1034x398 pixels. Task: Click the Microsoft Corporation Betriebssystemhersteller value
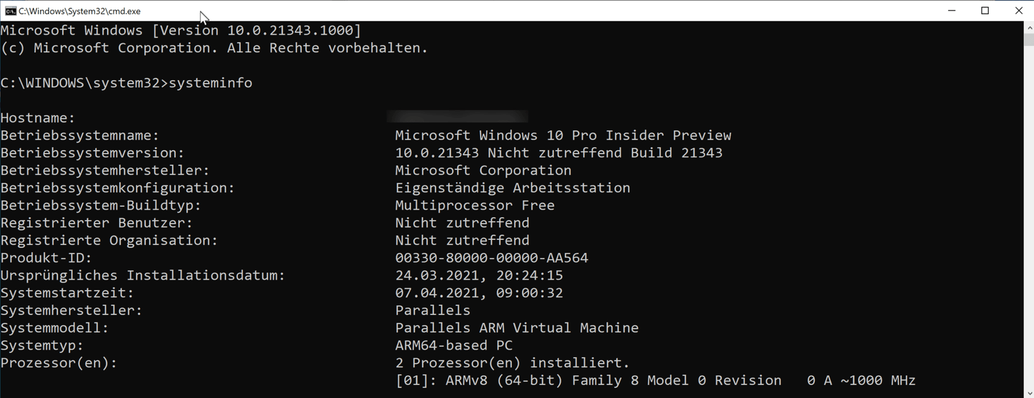(x=483, y=170)
